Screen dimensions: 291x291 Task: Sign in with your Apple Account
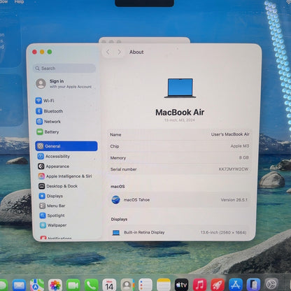point(64,84)
